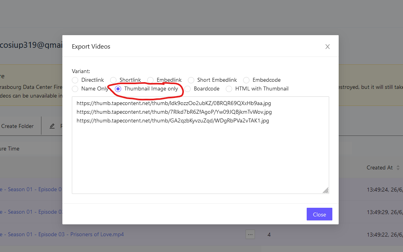The height and width of the screenshot is (252, 403).
Task: Click the first thumbnail URL line
Action: coord(174,103)
